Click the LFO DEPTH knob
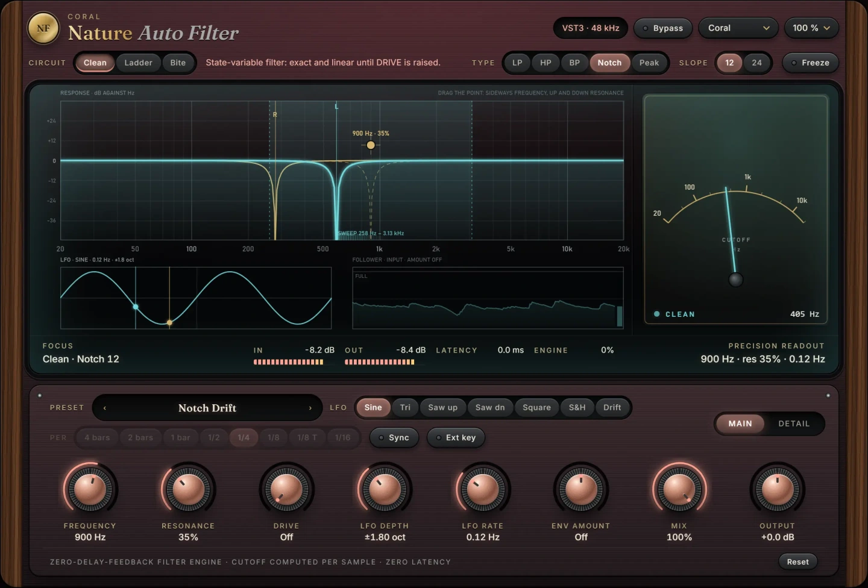This screenshot has width=868, height=588. pos(385,489)
